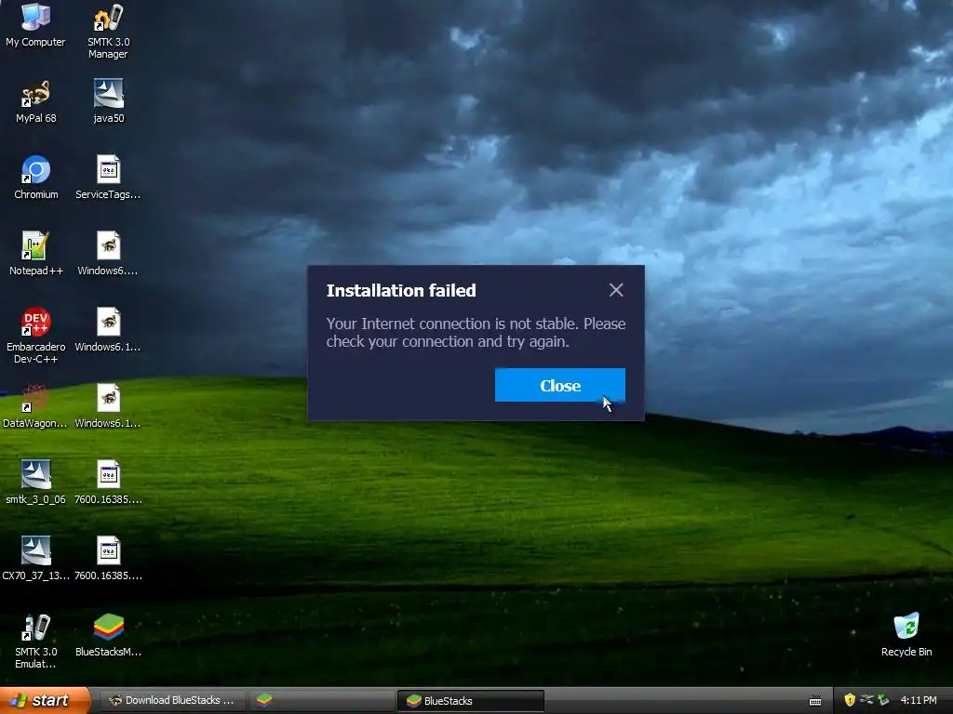Open on-screen keyboard taskbar icon
953x714 pixels.
(x=815, y=701)
